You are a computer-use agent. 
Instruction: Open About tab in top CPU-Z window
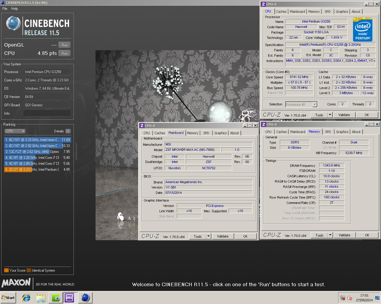tap(356, 12)
